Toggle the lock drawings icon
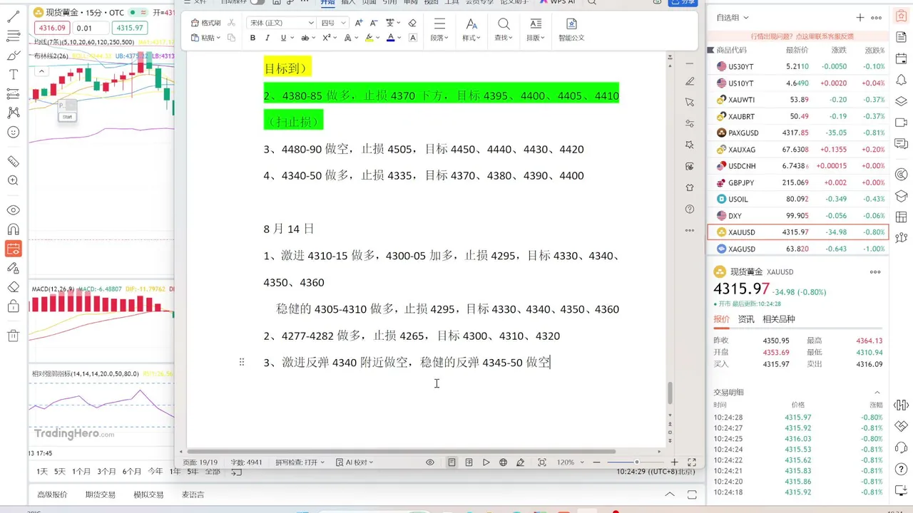This screenshot has width=913, height=513. [x=13, y=306]
